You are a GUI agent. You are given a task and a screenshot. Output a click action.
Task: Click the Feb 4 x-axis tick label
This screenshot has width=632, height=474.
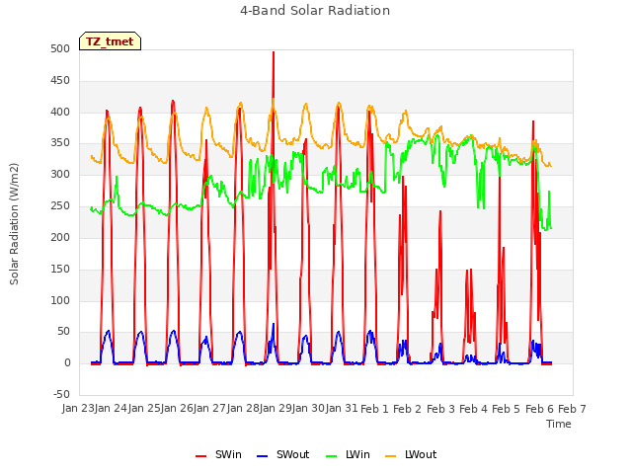473,409
